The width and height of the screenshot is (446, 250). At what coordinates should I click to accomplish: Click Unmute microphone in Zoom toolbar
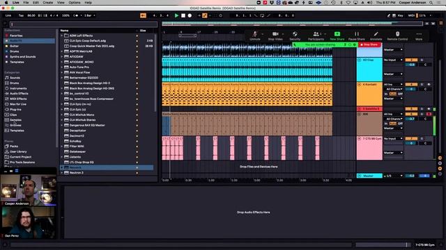(255, 36)
